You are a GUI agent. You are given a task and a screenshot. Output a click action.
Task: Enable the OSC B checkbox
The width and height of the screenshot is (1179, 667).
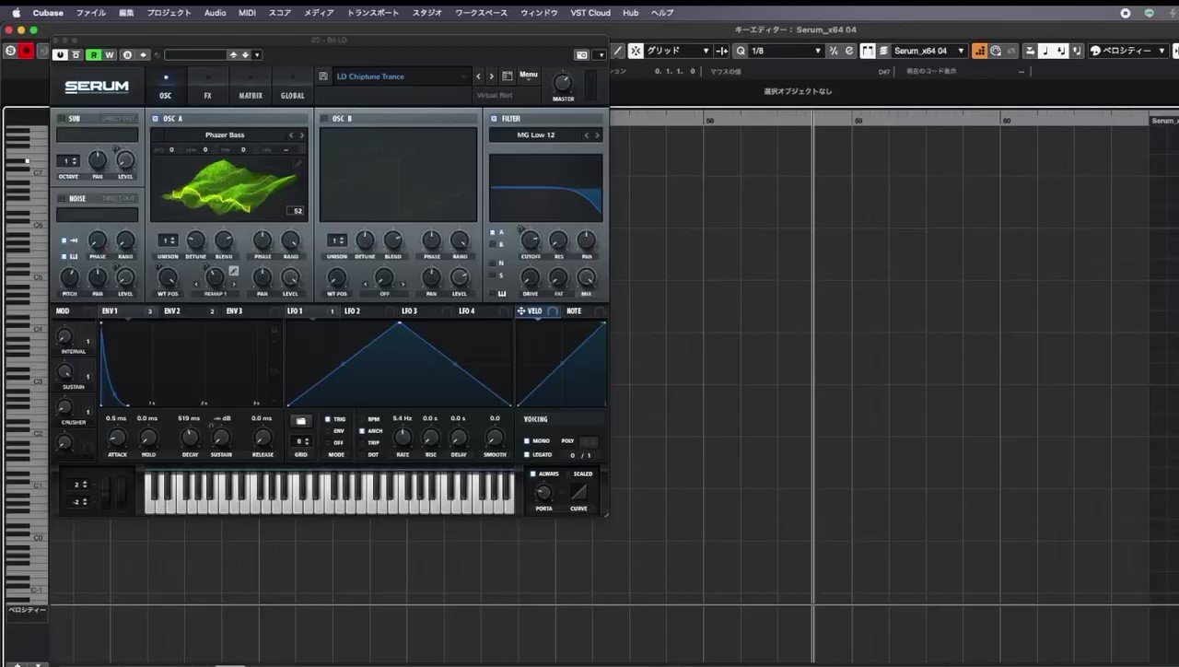coord(324,119)
